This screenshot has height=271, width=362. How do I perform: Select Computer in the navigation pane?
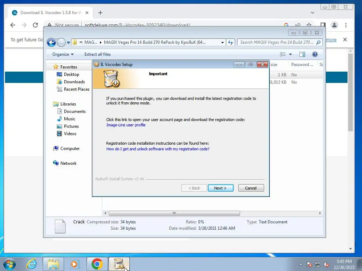tap(70, 149)
